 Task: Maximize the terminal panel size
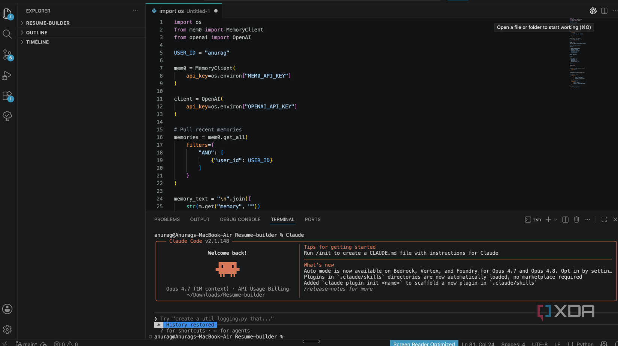[x=604, y=220]
